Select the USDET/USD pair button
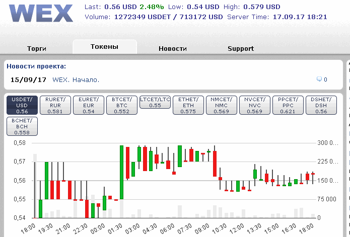350x237 pixels. tap(22, 105)
